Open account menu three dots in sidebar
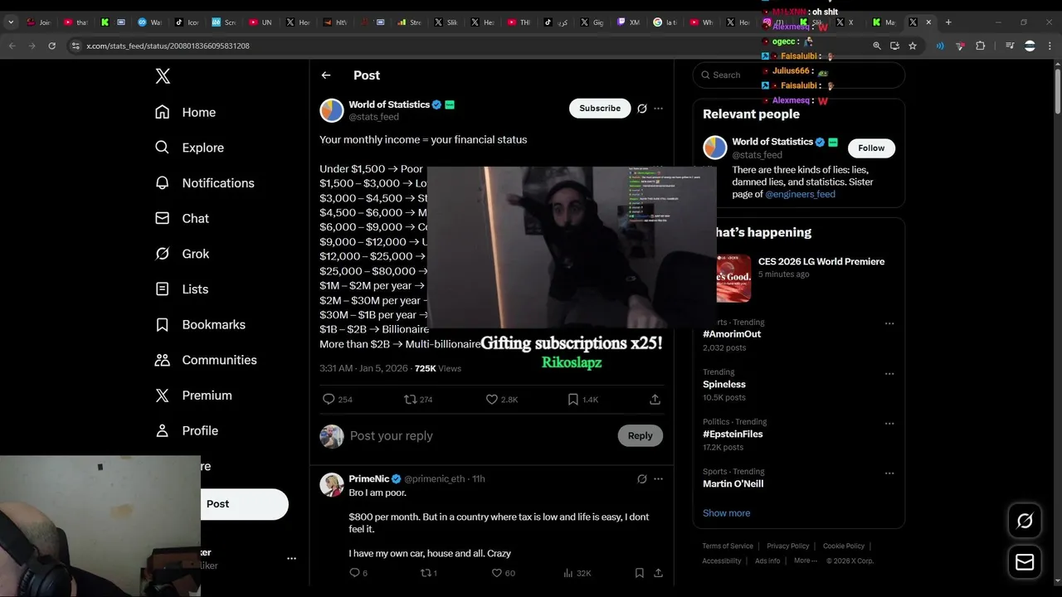This screenshot has height=597, width=1062. click(x=291, y=559)
